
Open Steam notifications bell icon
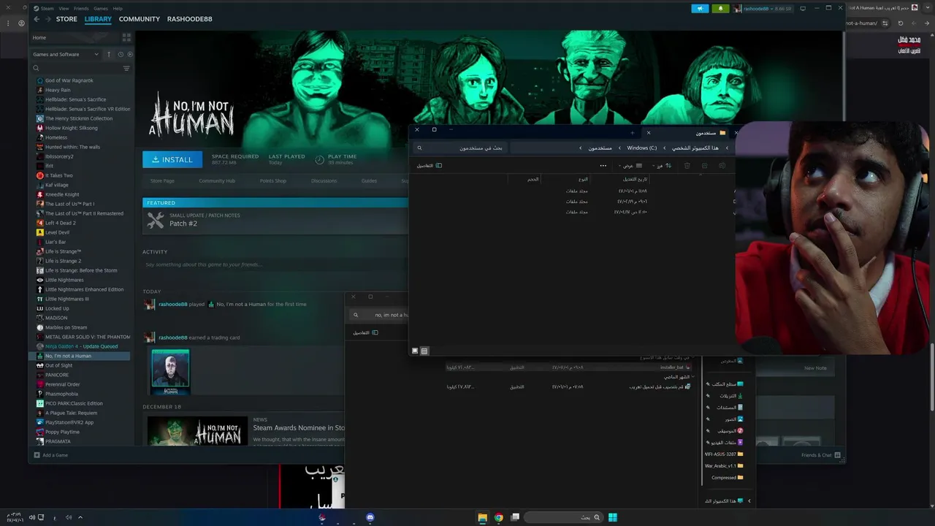(x=721, y=9)
